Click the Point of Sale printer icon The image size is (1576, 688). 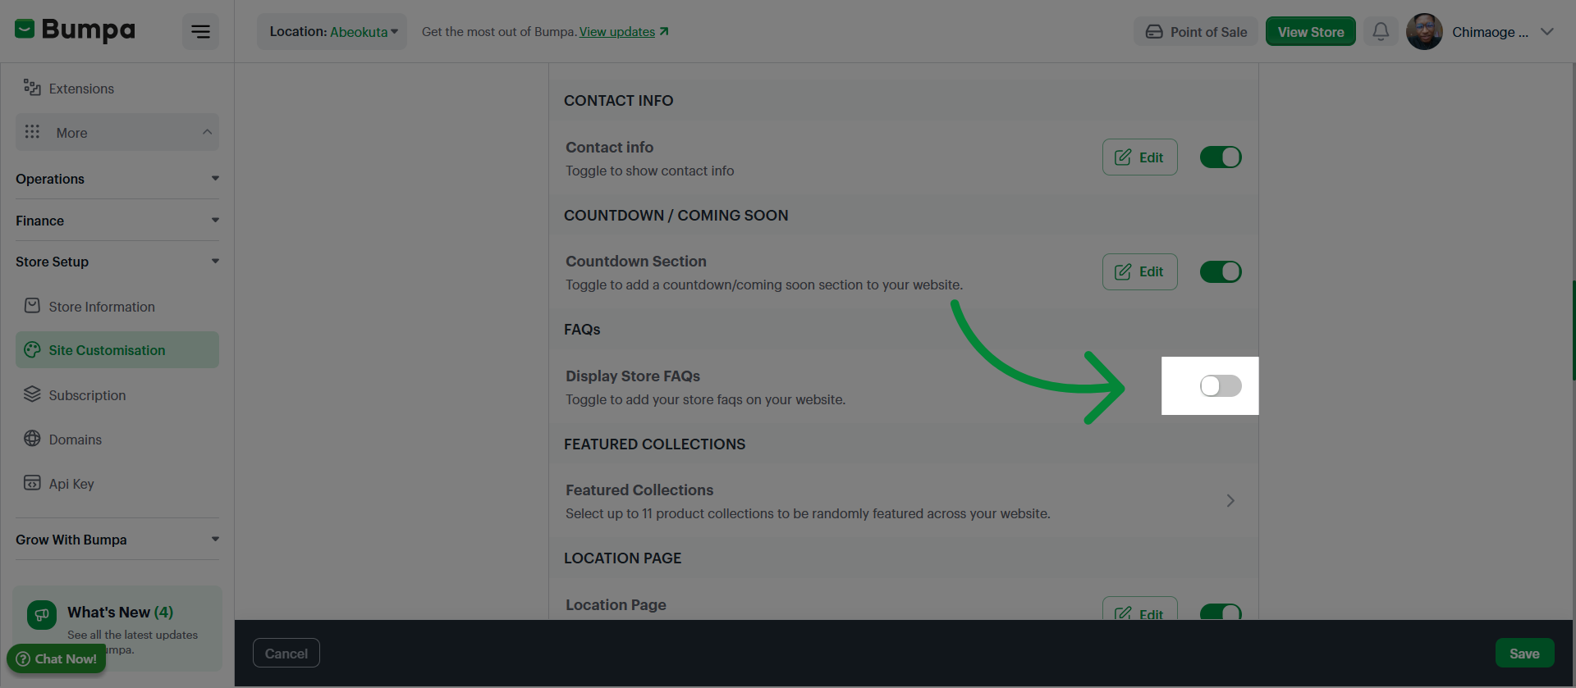[x=1154, y=32]
